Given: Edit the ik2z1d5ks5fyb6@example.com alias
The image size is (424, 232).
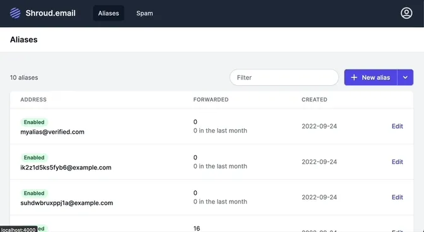Looking at the screenshot, I should click(x=397, y=162).
